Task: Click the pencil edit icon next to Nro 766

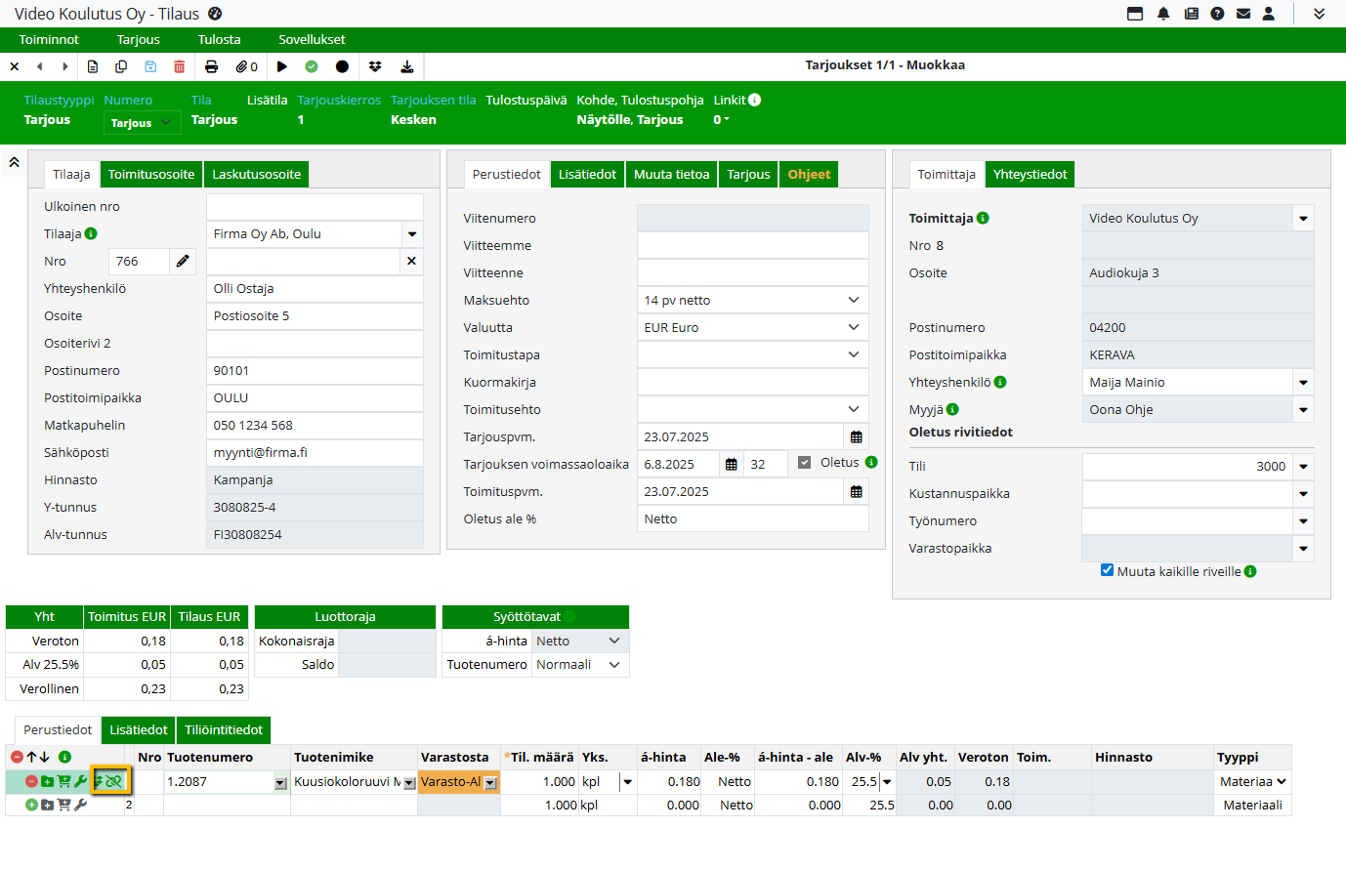Action: (183, 262)
